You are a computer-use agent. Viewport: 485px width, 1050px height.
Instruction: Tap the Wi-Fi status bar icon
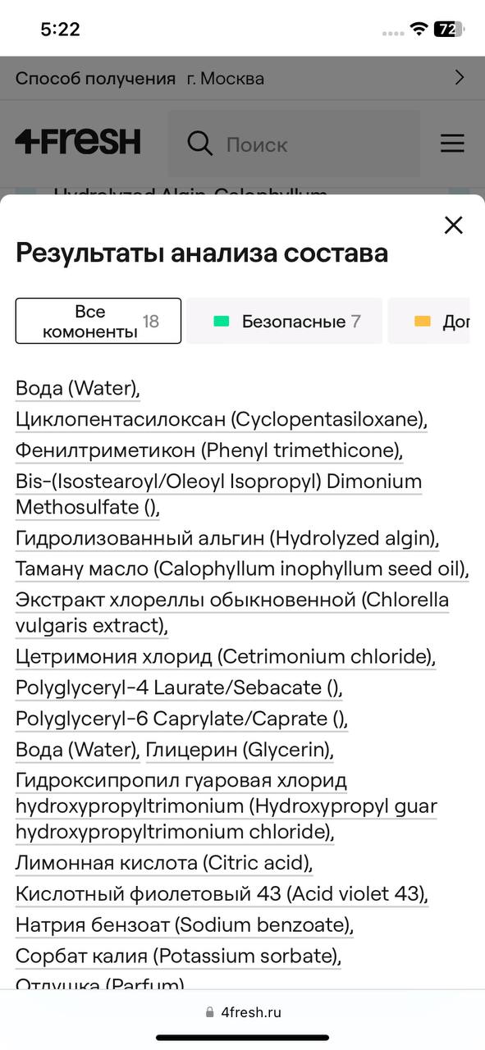pyautogui.click(x=419, y=29)
